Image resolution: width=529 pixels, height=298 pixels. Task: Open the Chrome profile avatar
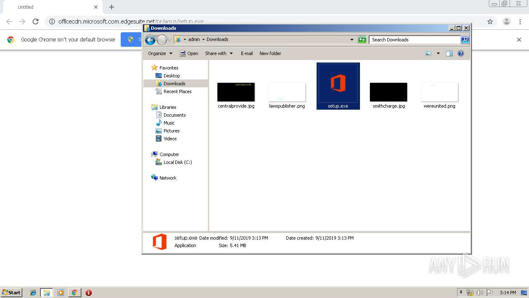[506, 22]
